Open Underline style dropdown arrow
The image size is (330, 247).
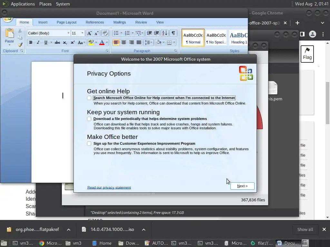[51, 42]
